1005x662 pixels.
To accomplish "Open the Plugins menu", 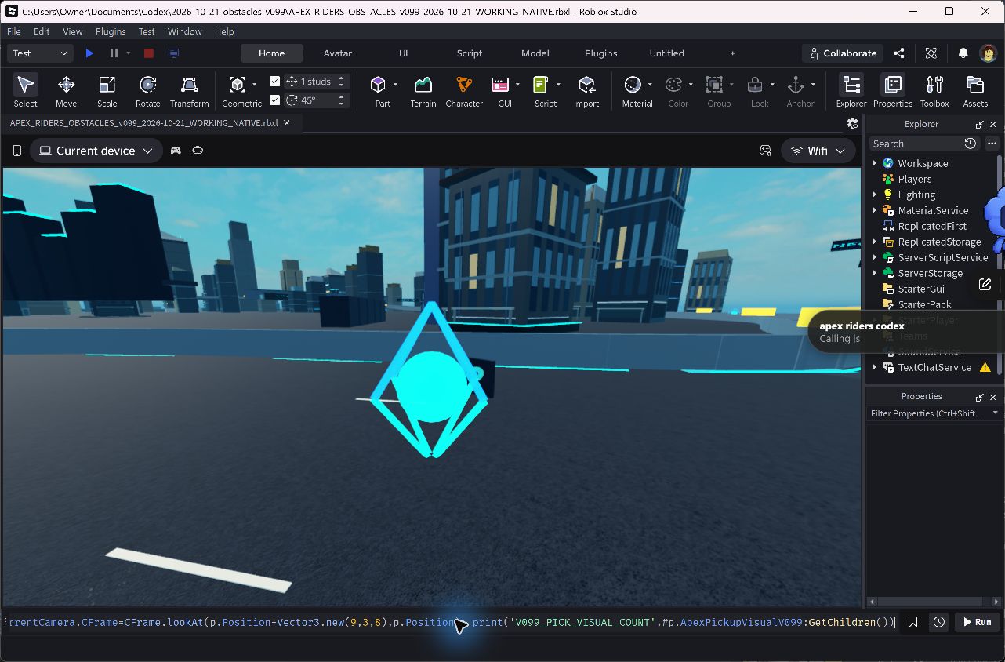I will pos(111,31).
